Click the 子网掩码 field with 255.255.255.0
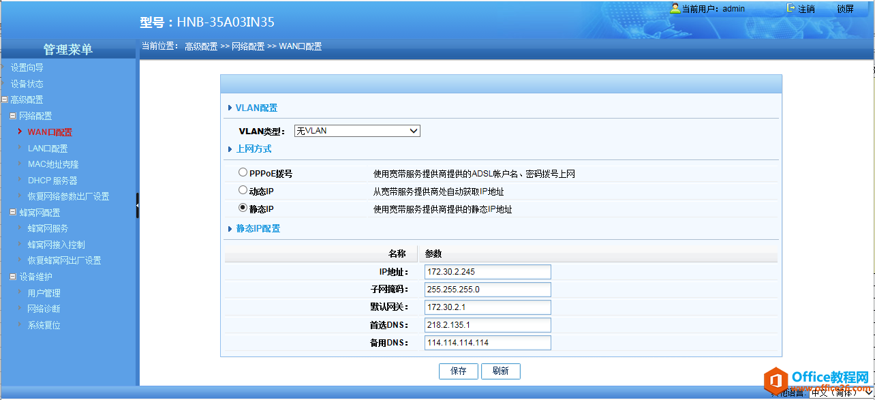875x400 pixels. (487, 290)
